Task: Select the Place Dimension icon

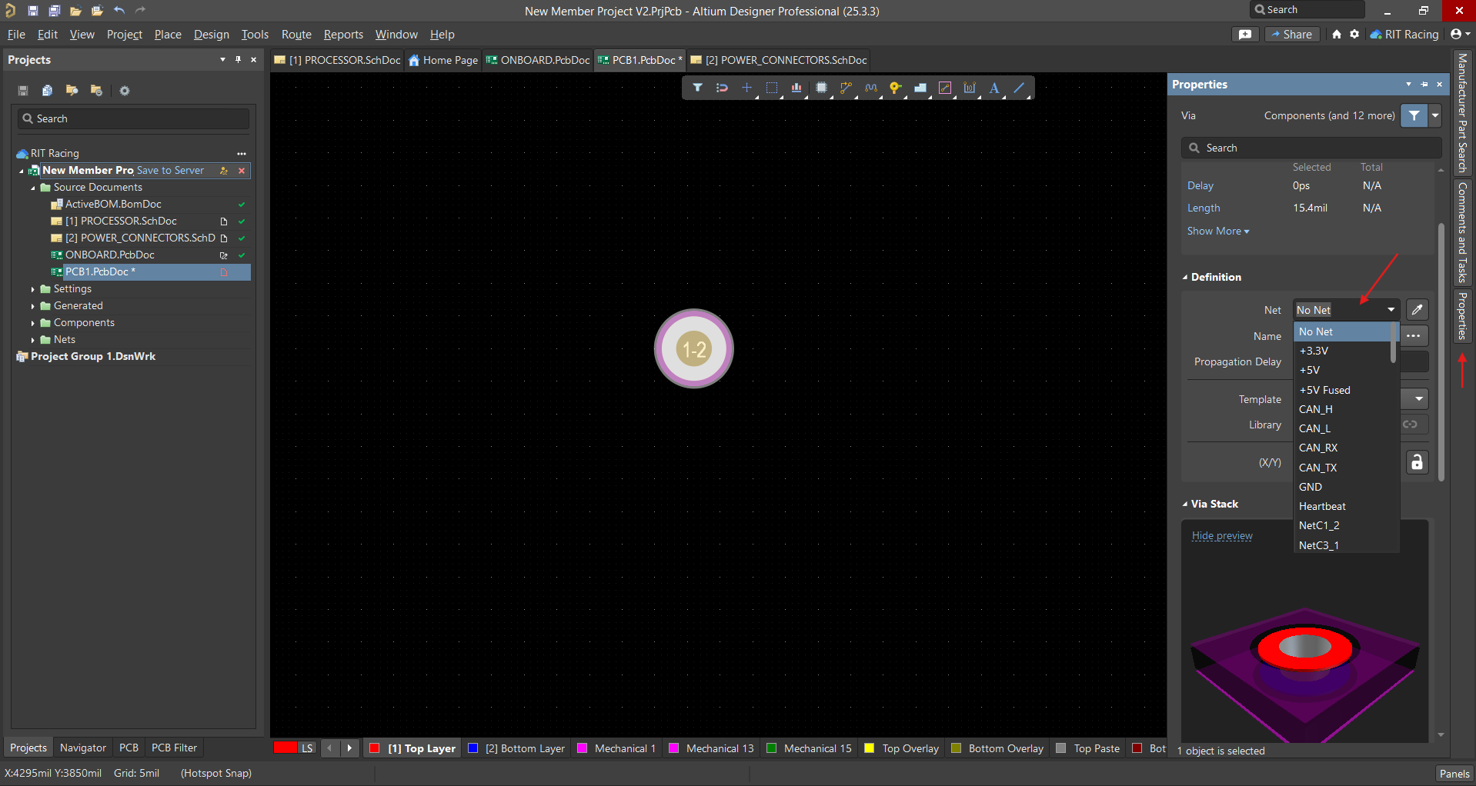Action: 970,88
